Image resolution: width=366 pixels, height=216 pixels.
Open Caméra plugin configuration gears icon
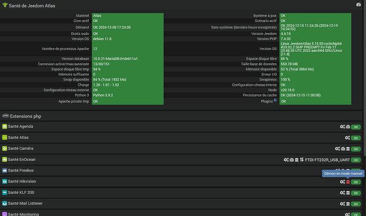pyautogui.click(x=337, y=149)
